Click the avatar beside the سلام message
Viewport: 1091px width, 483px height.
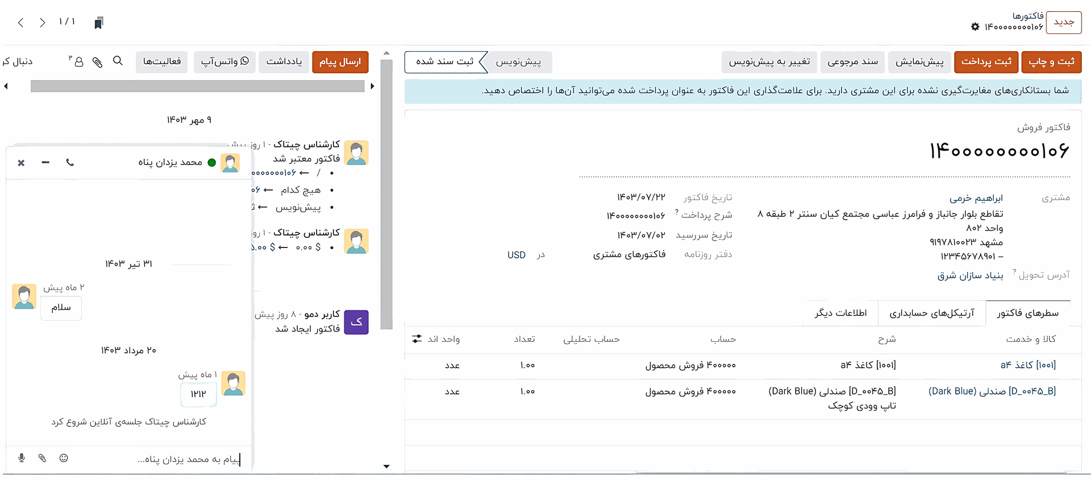(x=24, y=296)
